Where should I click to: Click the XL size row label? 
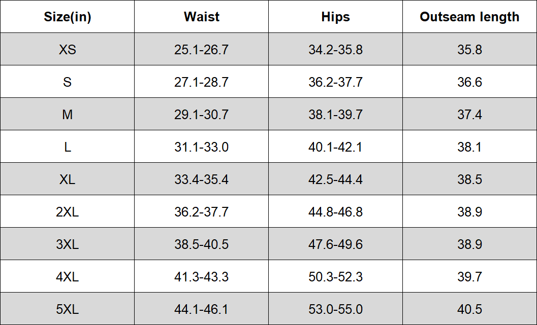(68, 179)
